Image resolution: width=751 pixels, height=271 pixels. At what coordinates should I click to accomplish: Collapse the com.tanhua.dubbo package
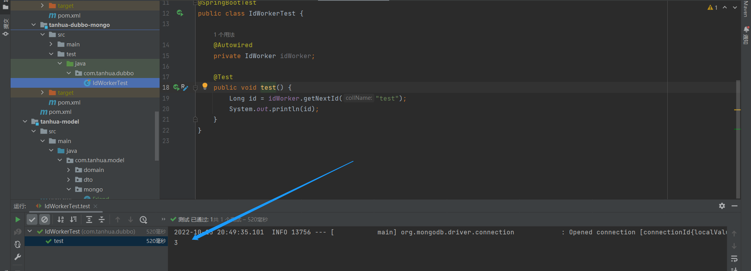tap(69, 73)
